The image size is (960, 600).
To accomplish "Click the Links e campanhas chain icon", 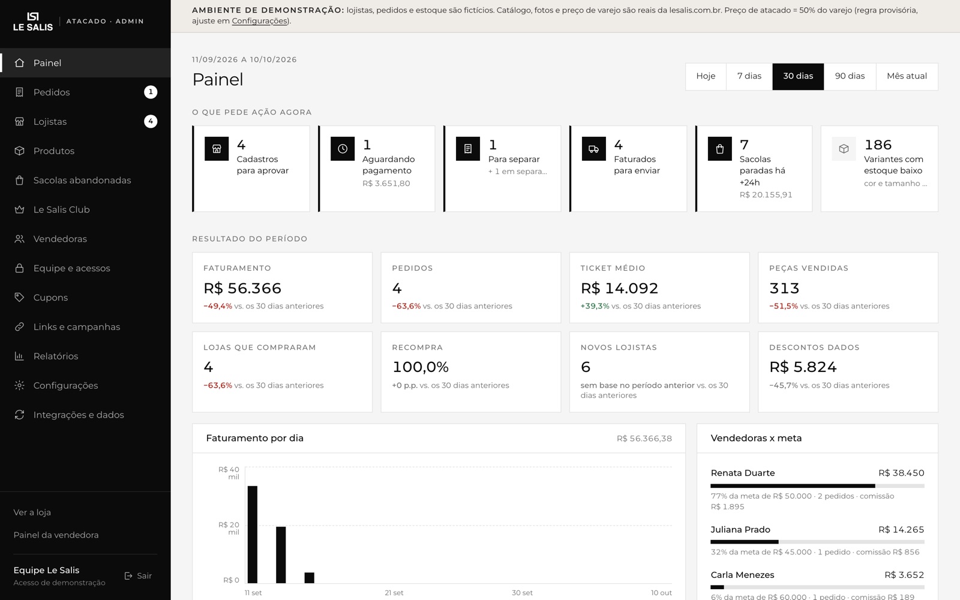I will click(x=19, y=327).
